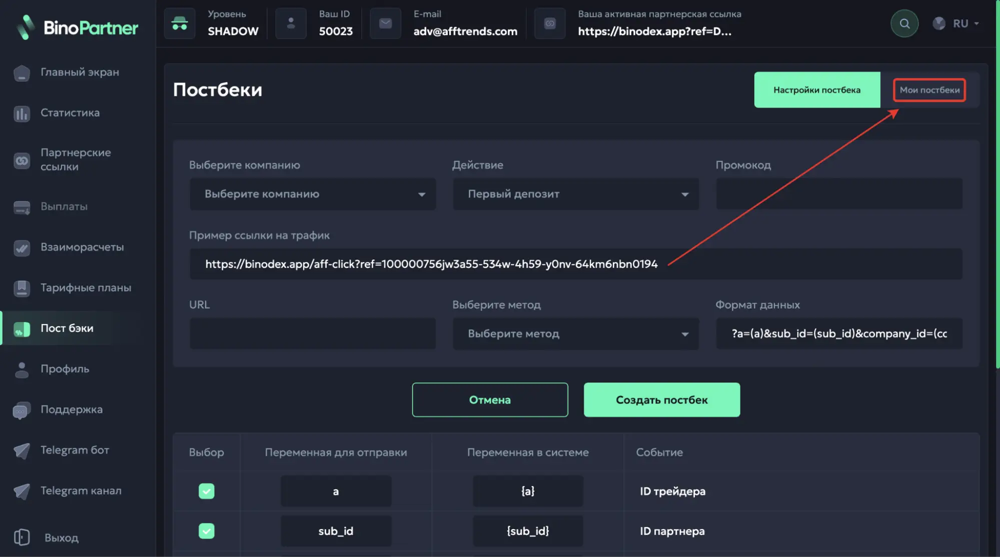Click the partner link chain icon in header

549,23
